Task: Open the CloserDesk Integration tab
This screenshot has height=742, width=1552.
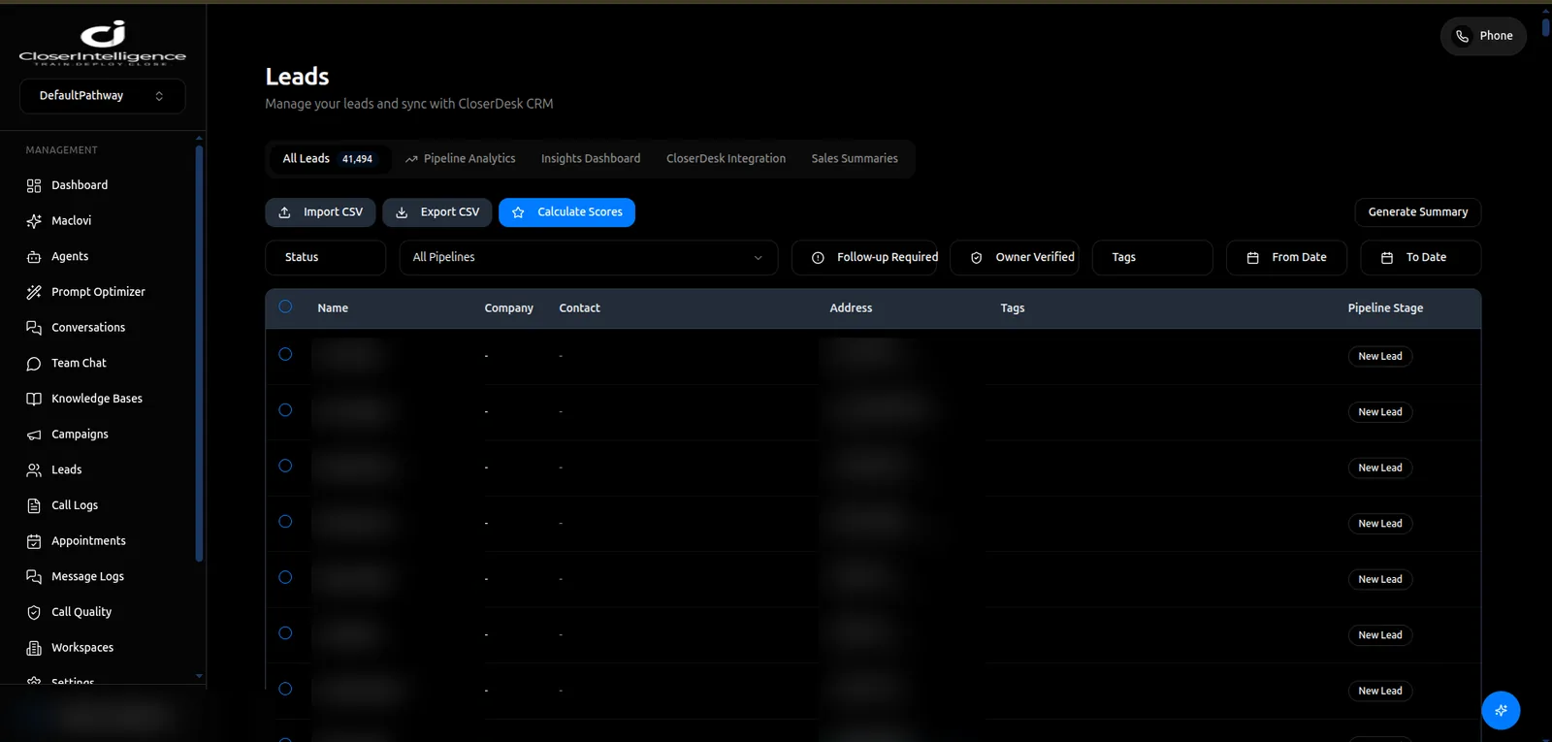Action: click(726, 159)
